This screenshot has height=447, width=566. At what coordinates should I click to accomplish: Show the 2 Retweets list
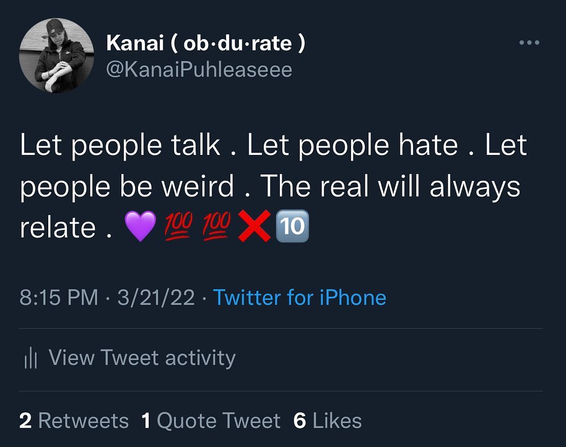click(x=74, y=421)
